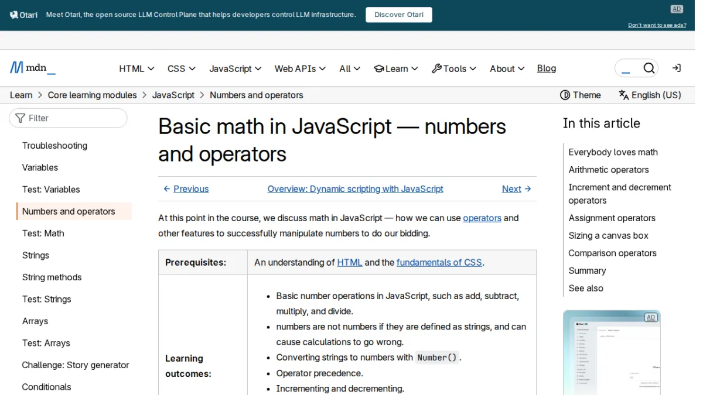Image resolution: width=703 pixels, height=395 pixels.
Task: Open Test: Variables in the sidebar
Action: pyautogui.click(x=51, y=189)
